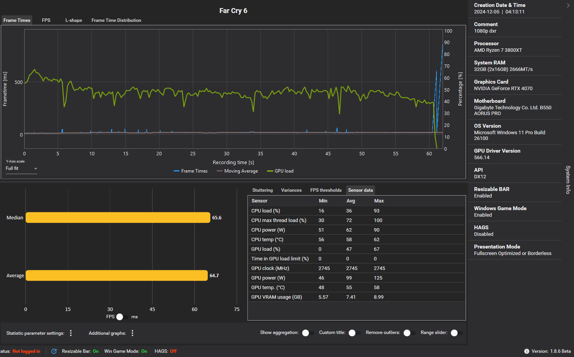
Task: Click Win Game Mode: On in status bar
Action: click(x=126, y=351)
